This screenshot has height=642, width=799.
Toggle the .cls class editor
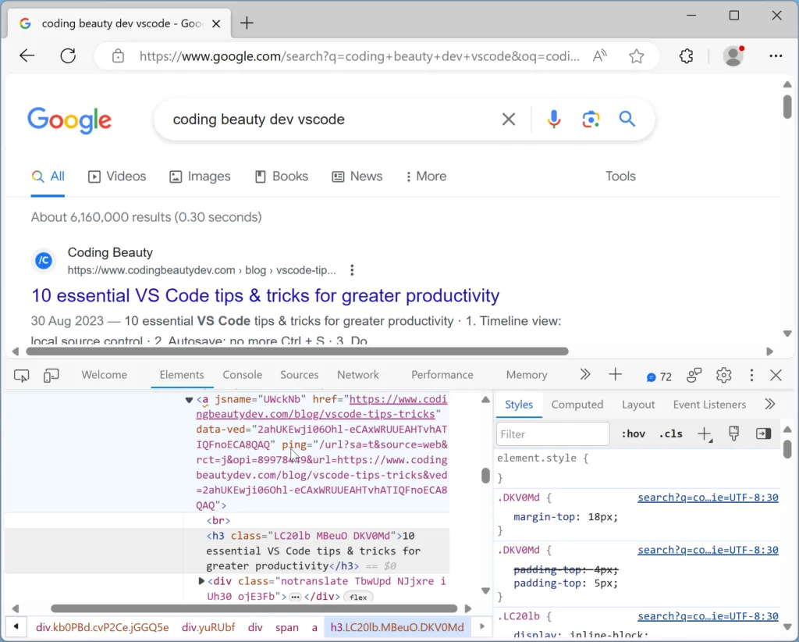[x=670, y=433]
